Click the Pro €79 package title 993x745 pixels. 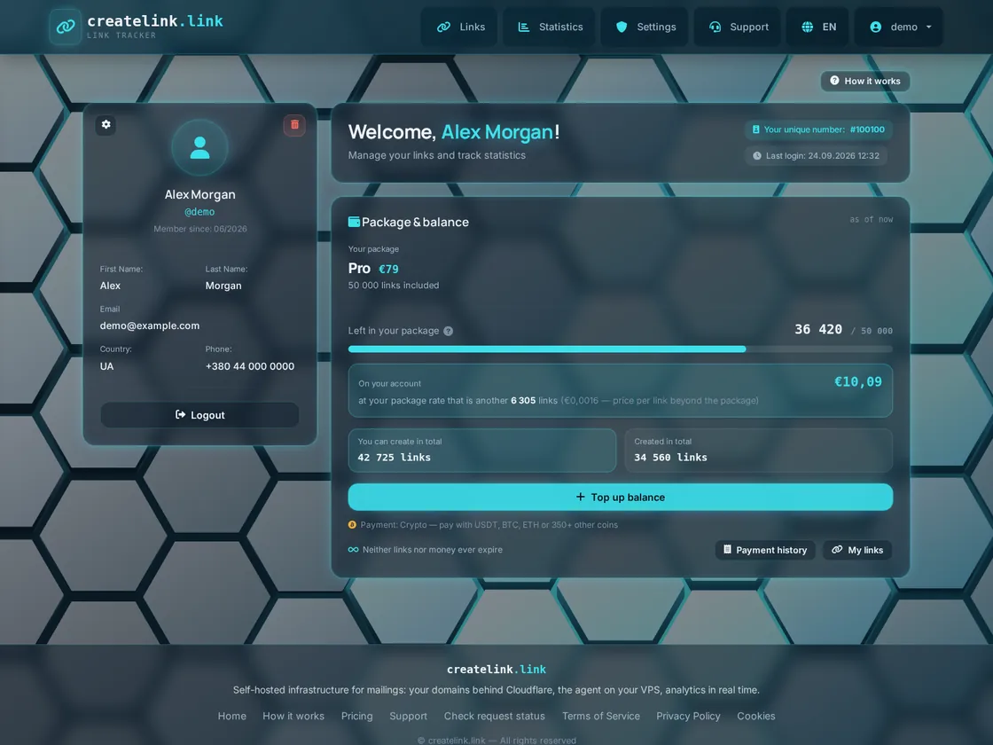[373, 269]
